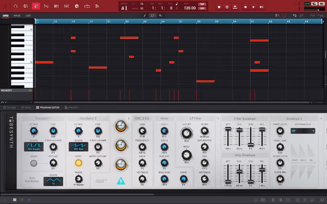Image resolution: width=327 pixels, height=204 pixels.
Task: Open the Q-LINKS tab
Action: pos(9,107)
